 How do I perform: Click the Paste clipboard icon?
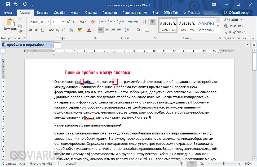click(11, 22)
